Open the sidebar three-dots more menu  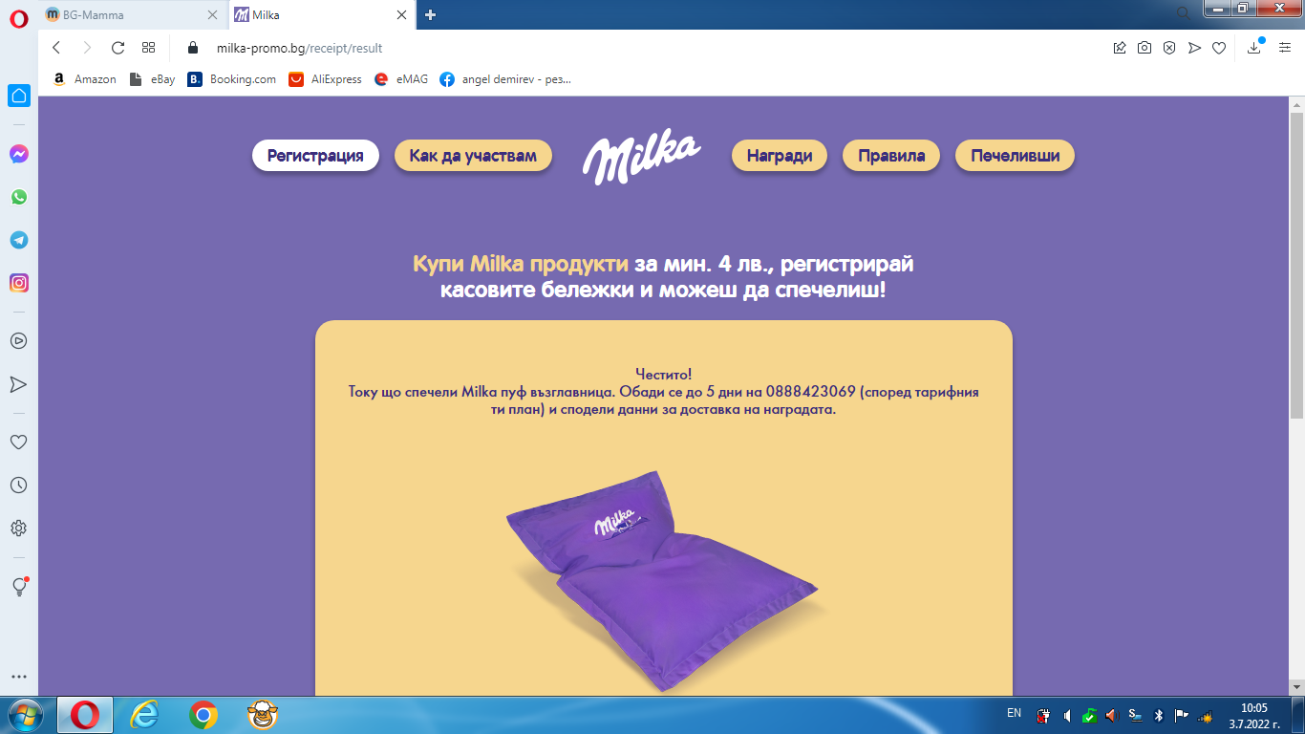pyautogui.click(x=18, y=677)
